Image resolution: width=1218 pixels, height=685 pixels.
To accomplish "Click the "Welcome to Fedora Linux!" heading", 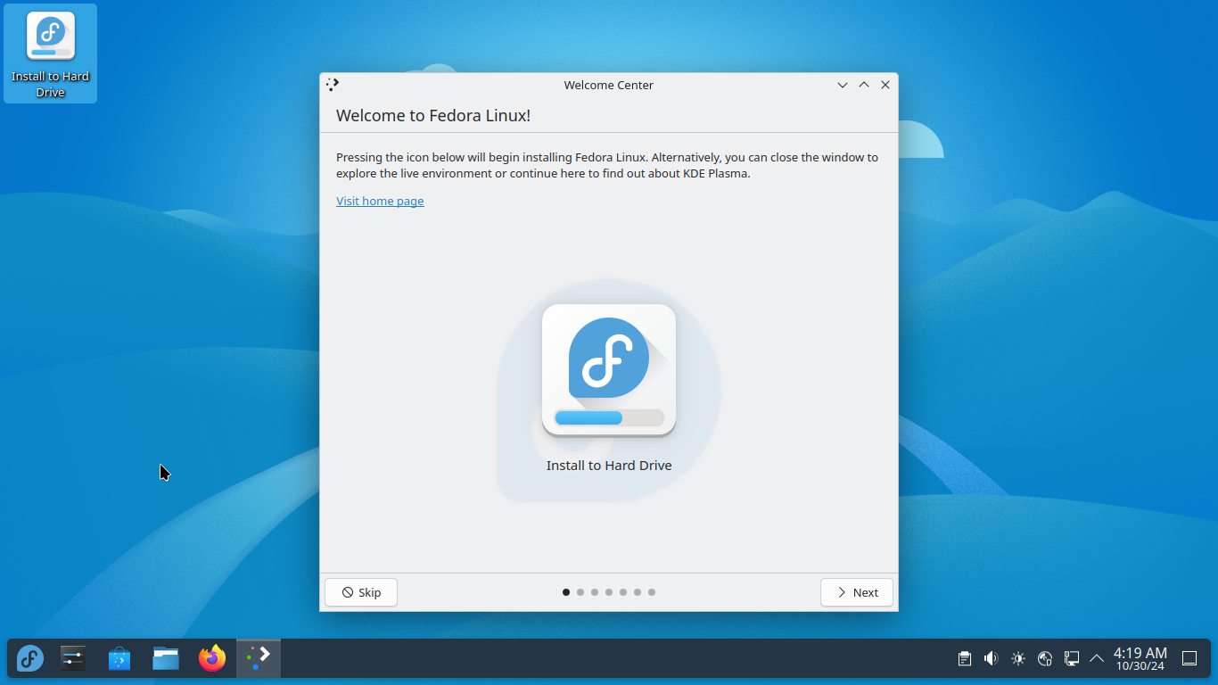I will (x=433, y=116).
